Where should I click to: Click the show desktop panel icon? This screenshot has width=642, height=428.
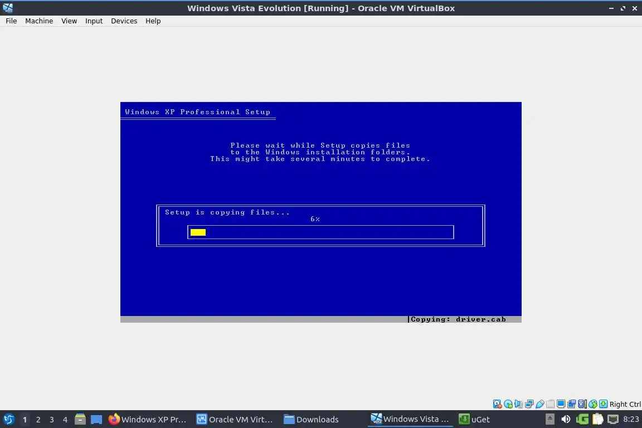(96, 420)
